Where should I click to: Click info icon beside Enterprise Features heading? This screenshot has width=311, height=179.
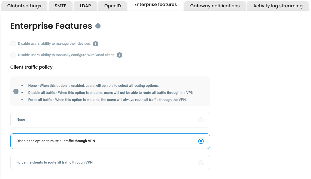[98, 26]
